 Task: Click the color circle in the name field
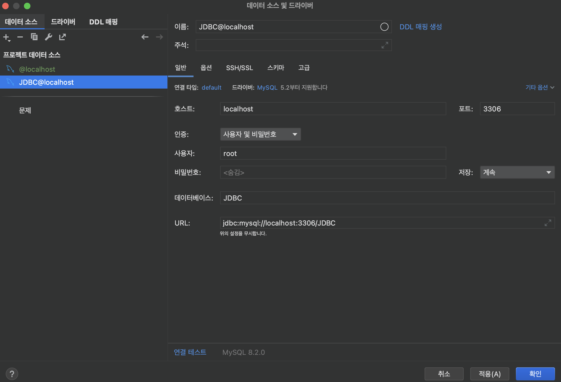(x=384, y=27)
